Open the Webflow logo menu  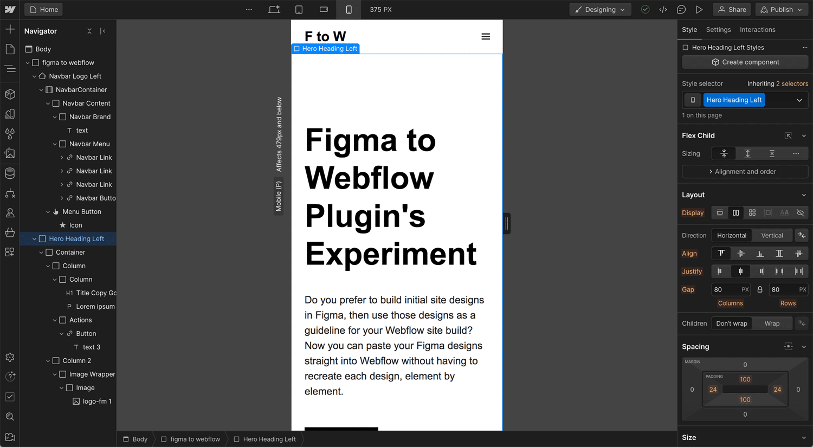(10, 9)
